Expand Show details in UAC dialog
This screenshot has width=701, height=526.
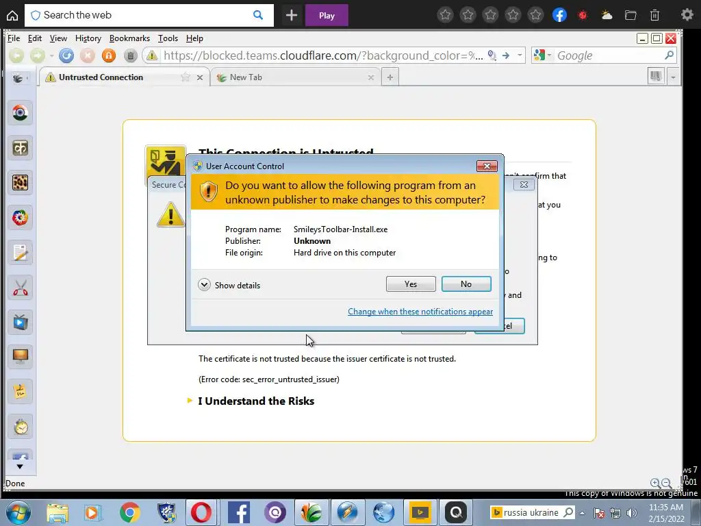[229, 285]
